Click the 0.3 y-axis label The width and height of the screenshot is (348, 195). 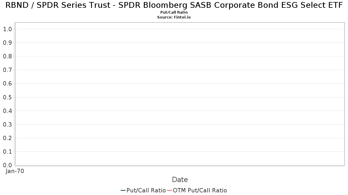coord(7,125)
